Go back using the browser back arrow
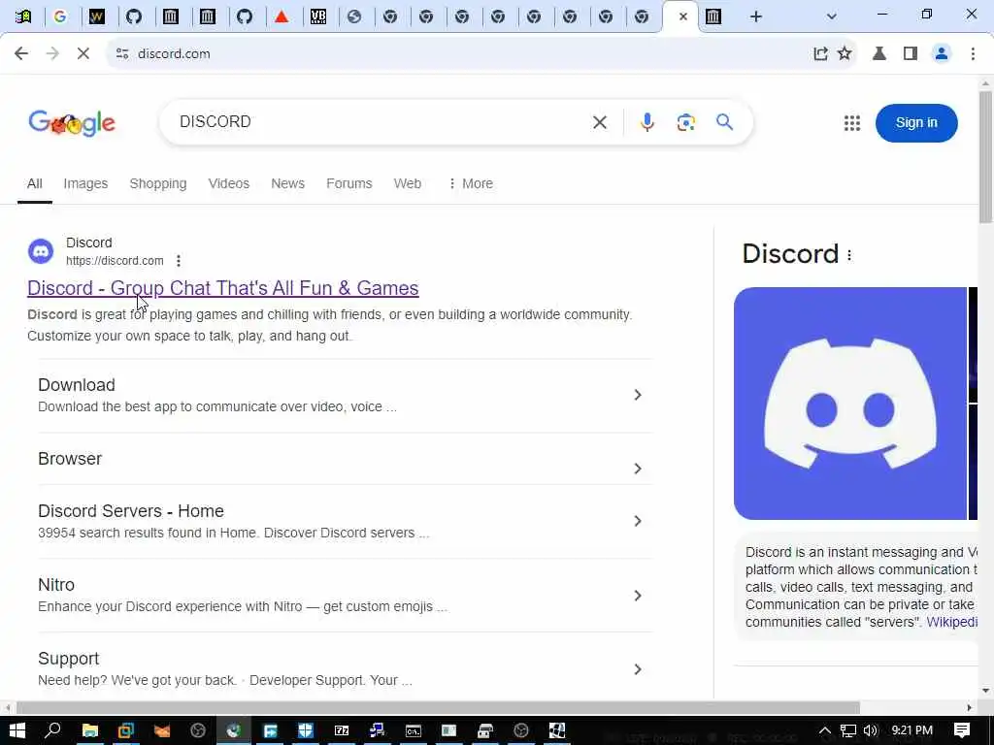This screenshot has width=994, height=745. (21, 54)
